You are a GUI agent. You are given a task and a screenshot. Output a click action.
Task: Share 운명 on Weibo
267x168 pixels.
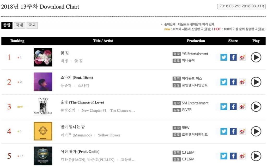click(242, 107)
